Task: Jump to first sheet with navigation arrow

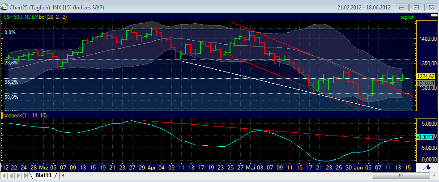Action: 4,176
